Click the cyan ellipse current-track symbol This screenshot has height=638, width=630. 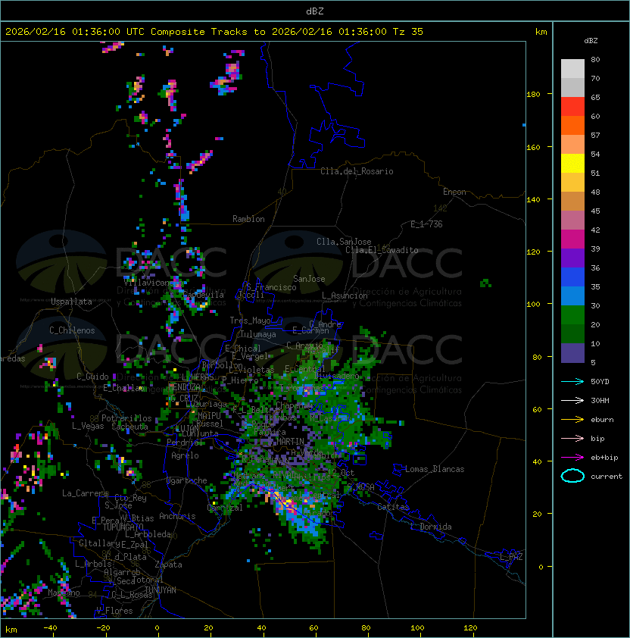(x=572, y=476)
